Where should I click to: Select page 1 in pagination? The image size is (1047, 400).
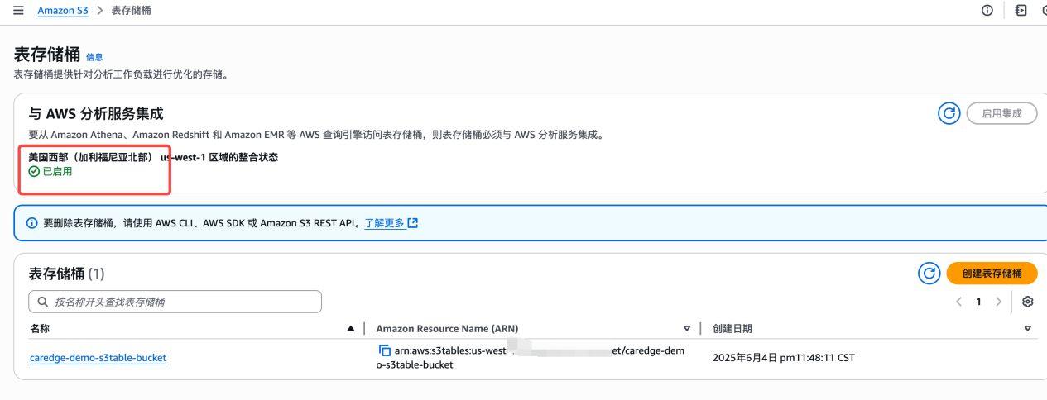978,302
